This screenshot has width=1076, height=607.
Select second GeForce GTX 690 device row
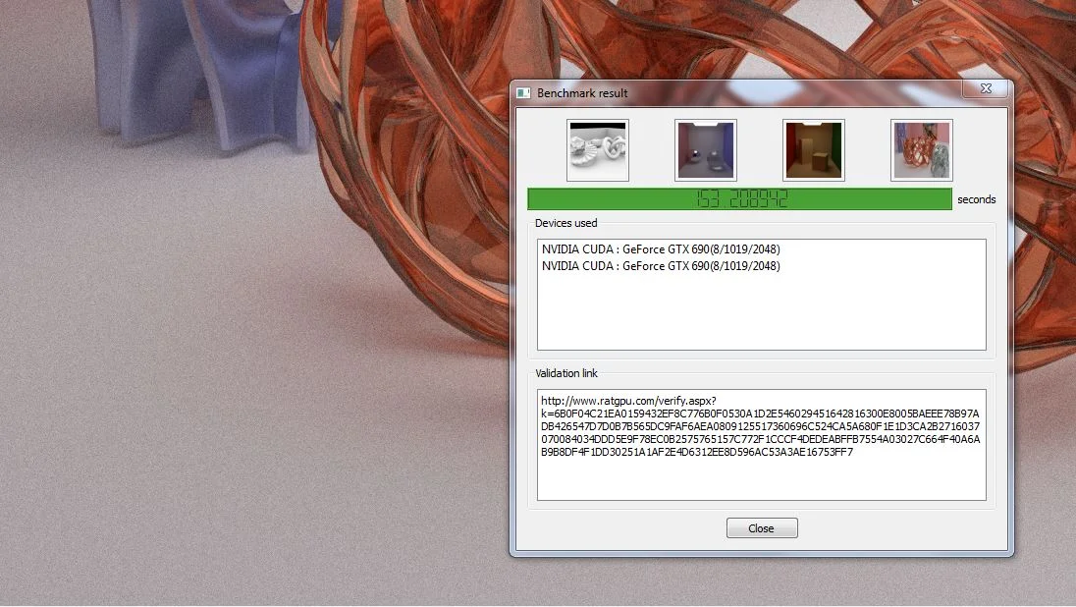coord(661,266)
